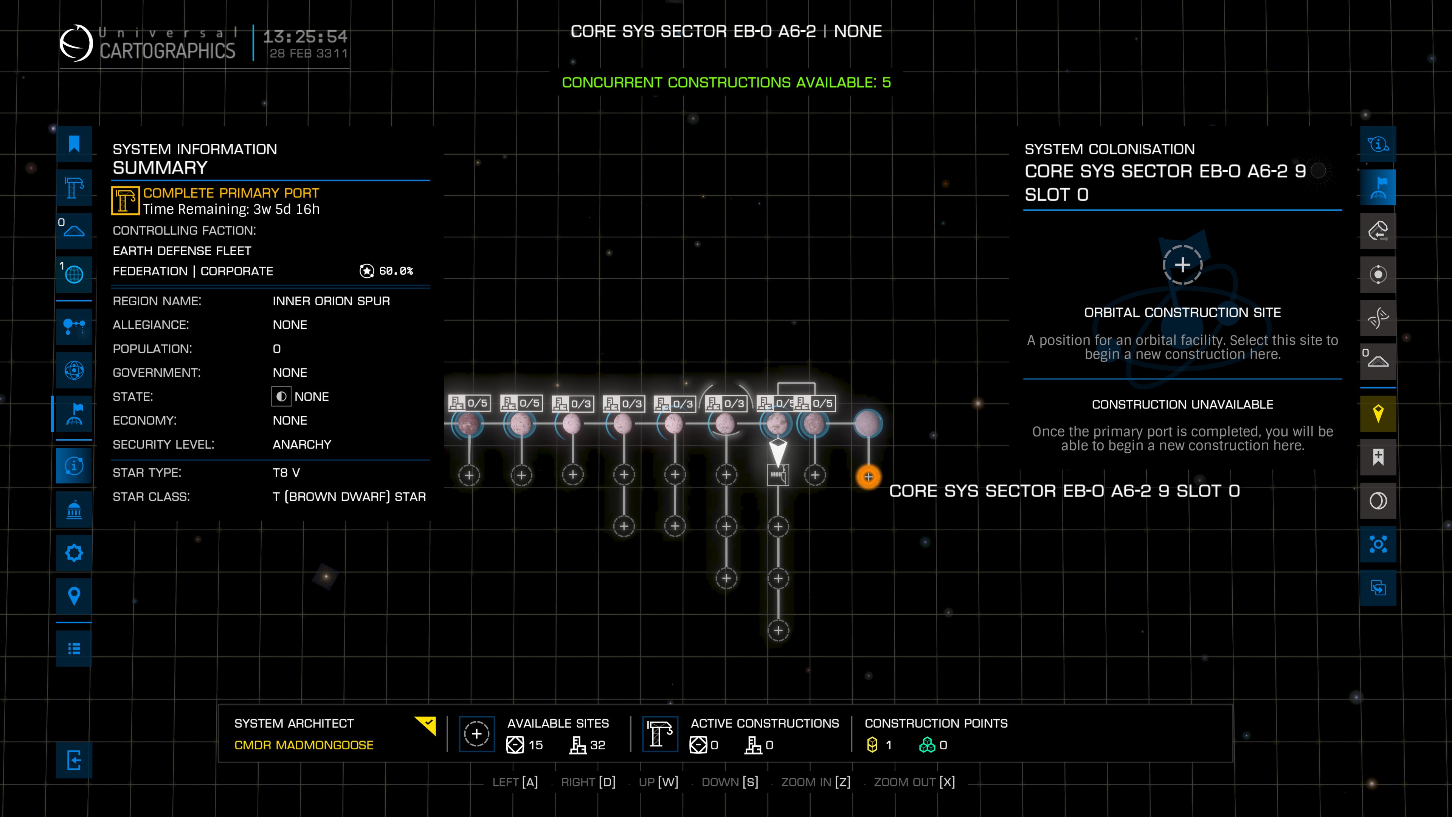
Task: Select the colonisation flag tab in right sidebar
Action: click(x=1378, y=188)
